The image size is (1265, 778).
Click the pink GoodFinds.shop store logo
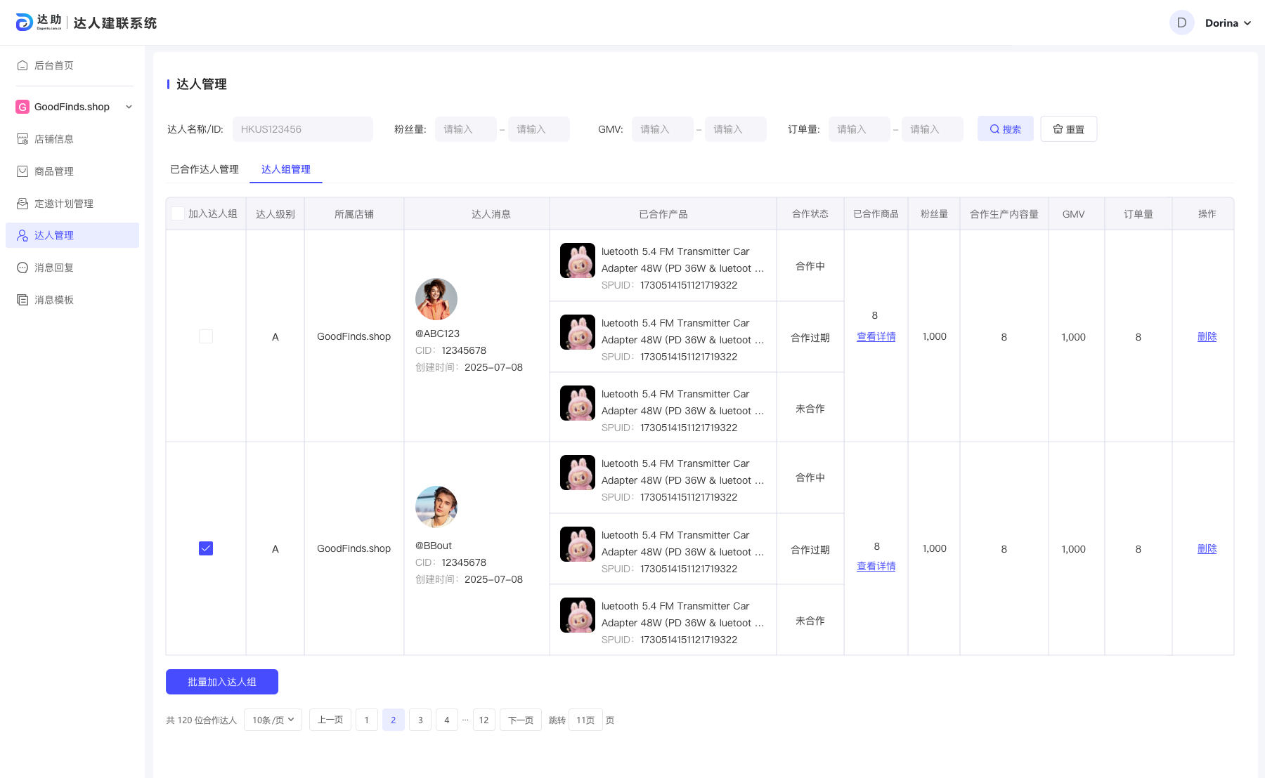22,107
